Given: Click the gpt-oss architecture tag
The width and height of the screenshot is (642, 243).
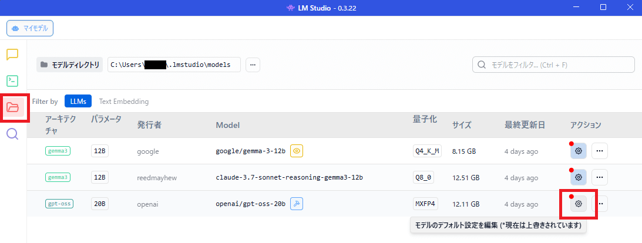Looking at the screenshot, I should 59,203.
